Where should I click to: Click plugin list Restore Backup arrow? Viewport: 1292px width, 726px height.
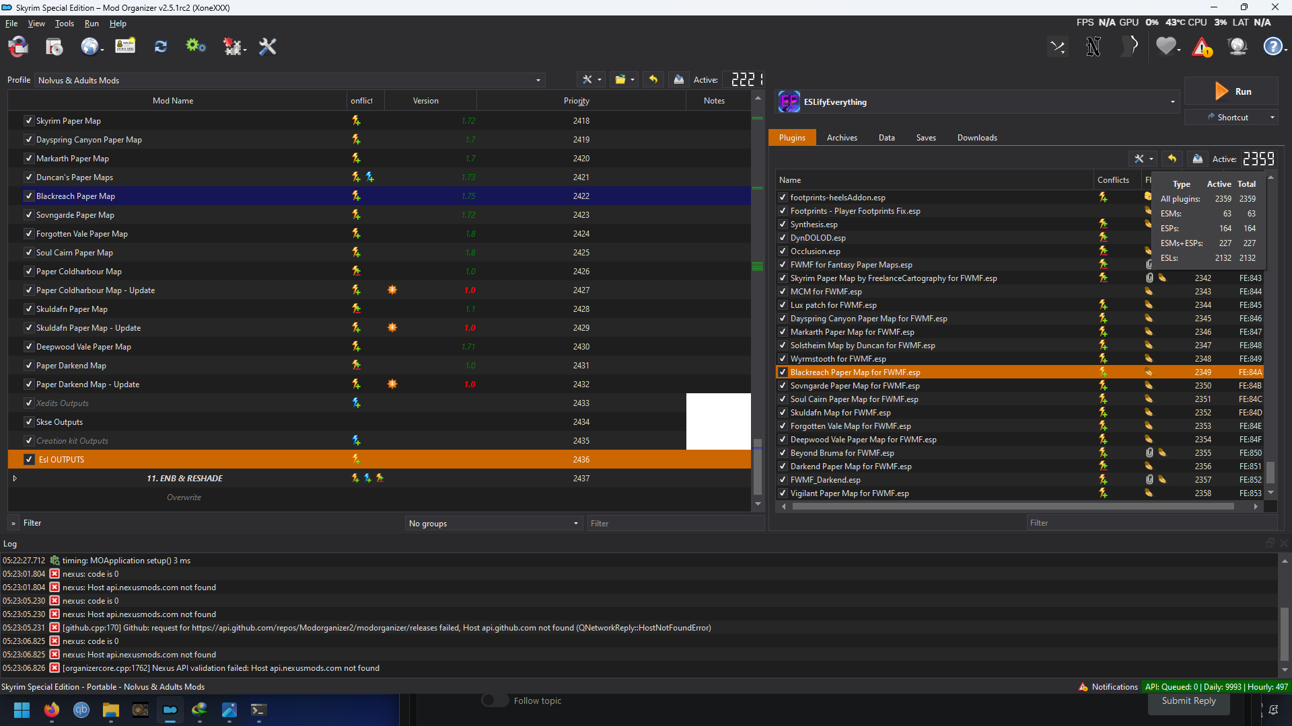[1172, 159]
